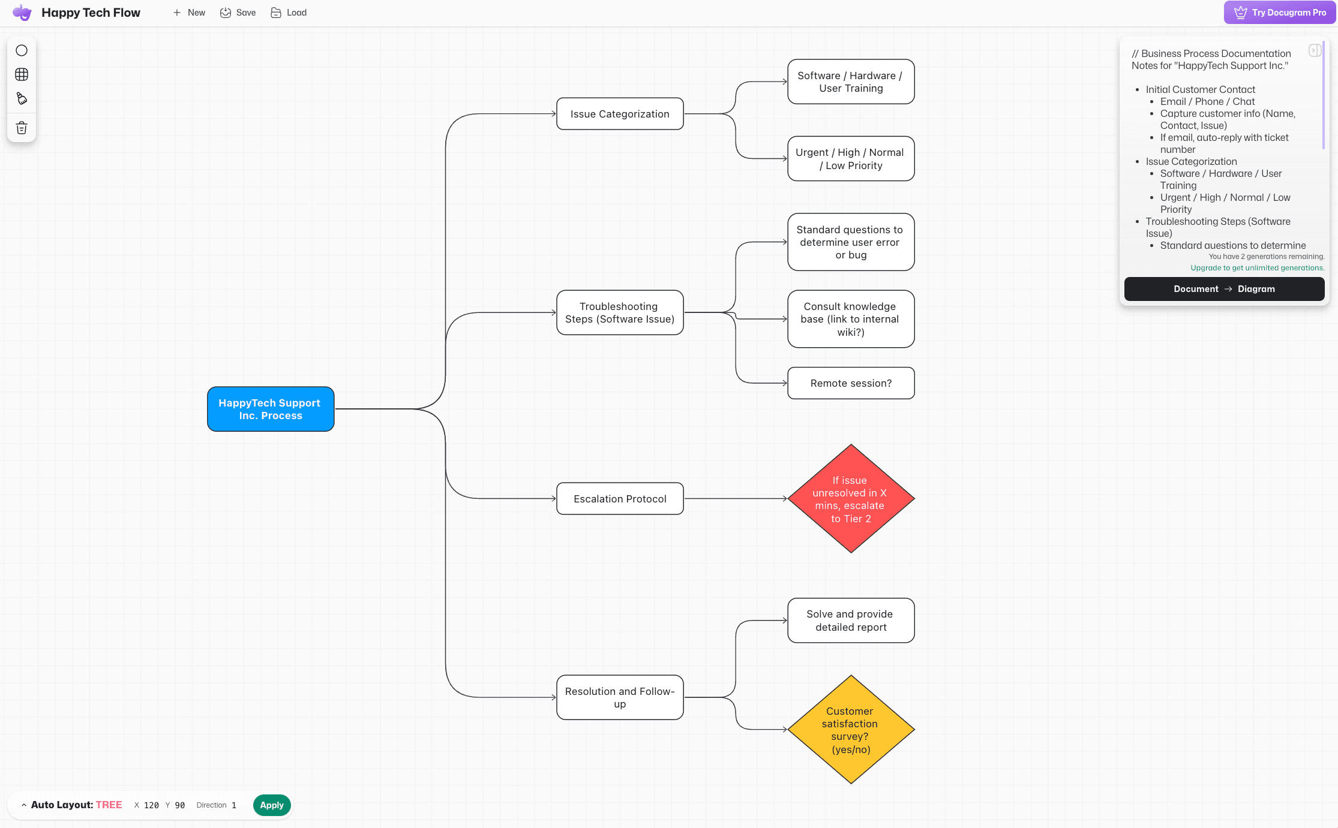Click the circle/ellipse shape tool icon
Screen dimensions: 1338x828
[21, 50]
